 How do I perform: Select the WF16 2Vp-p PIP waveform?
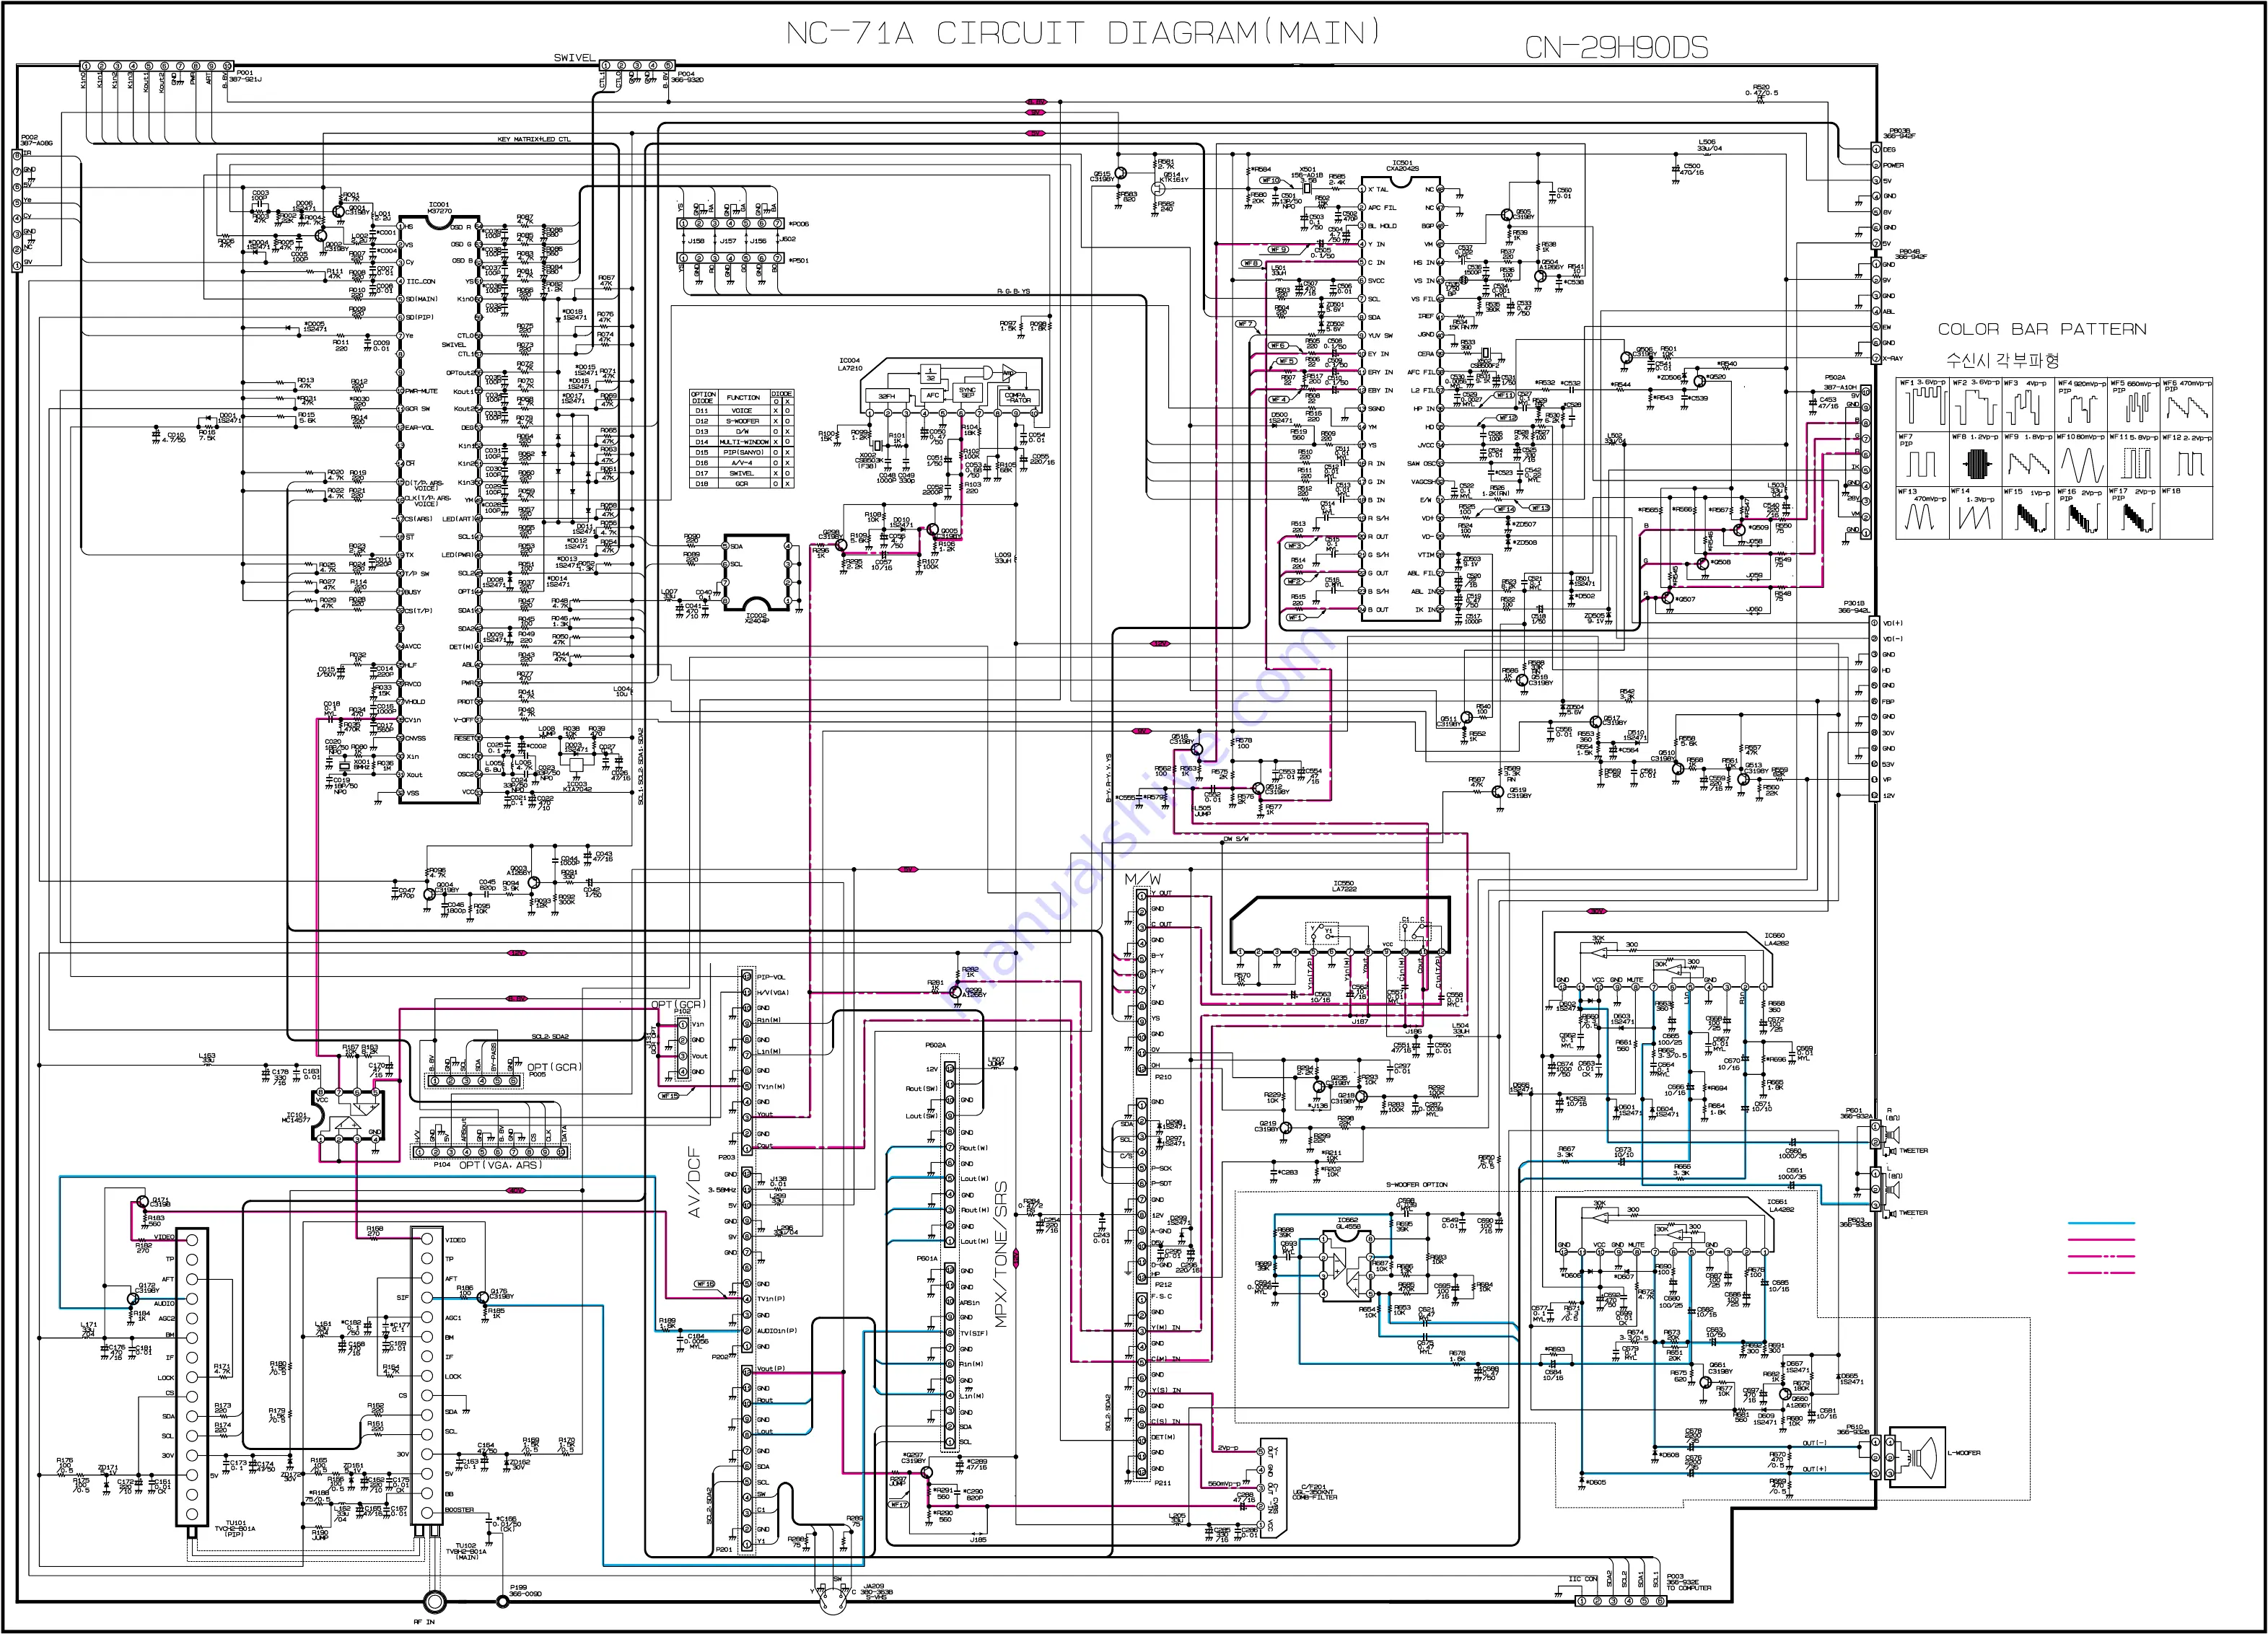coord(2081,513)
